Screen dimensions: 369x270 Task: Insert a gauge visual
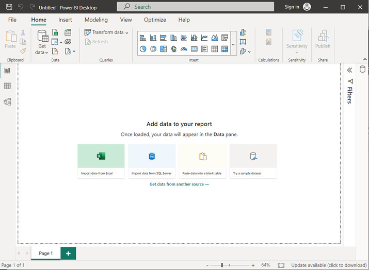click(x=184, y=49)
